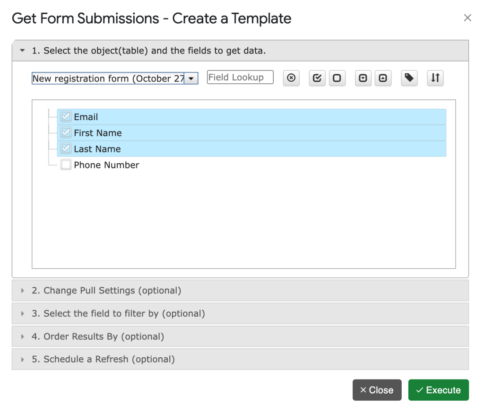Open the New registration form dropdown
Viewport: 484px width, 415px height.
[x=190, y=79]
